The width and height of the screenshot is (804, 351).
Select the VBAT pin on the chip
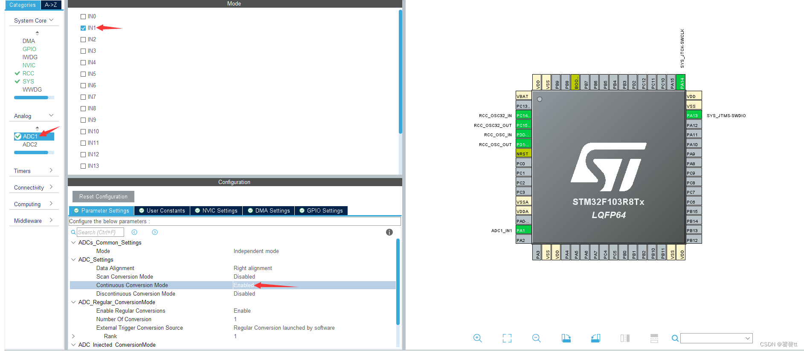523,96
